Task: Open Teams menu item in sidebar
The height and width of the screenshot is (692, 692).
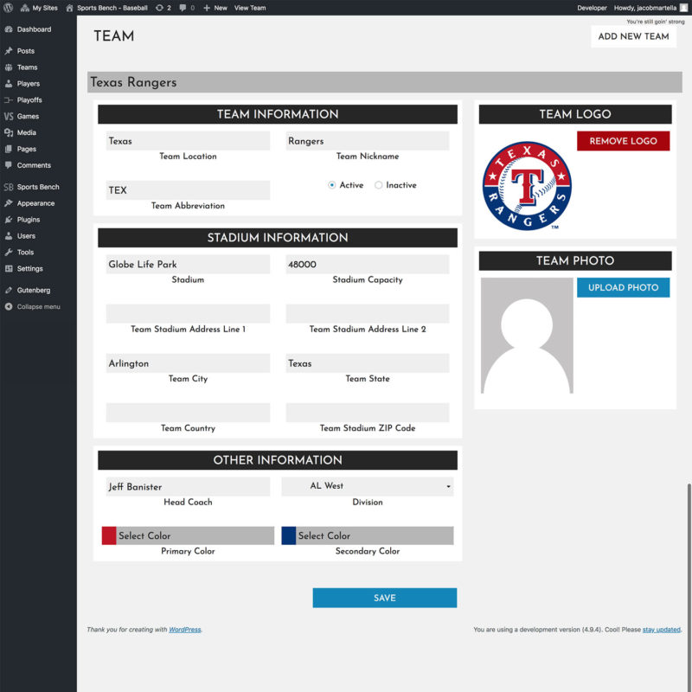Action: point(38,67)
